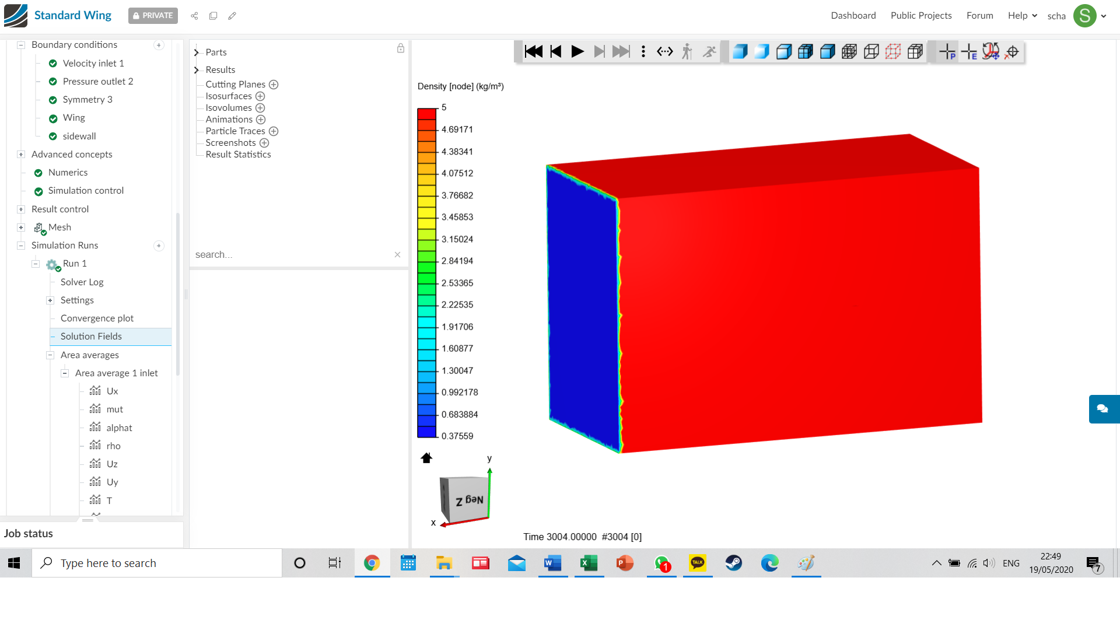Screen dimensions: 1120x630
Task: Select surfaces with mesh render mode
Action: pos(806,52)
